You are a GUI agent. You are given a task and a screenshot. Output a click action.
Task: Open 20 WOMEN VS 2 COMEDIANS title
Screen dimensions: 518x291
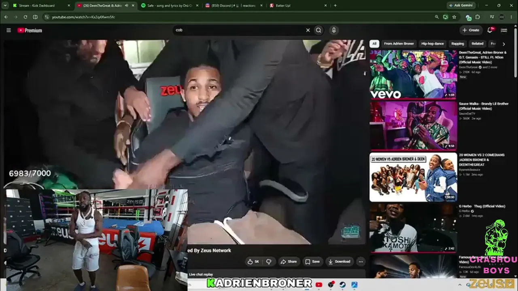tap(482, 160)
